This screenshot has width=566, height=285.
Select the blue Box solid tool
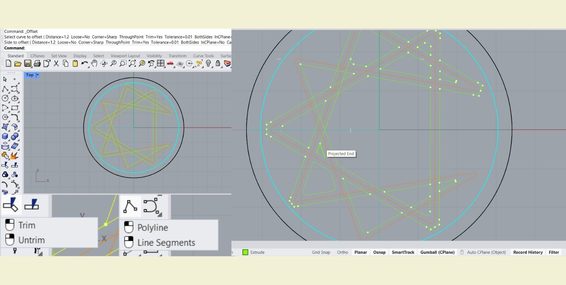5,136
